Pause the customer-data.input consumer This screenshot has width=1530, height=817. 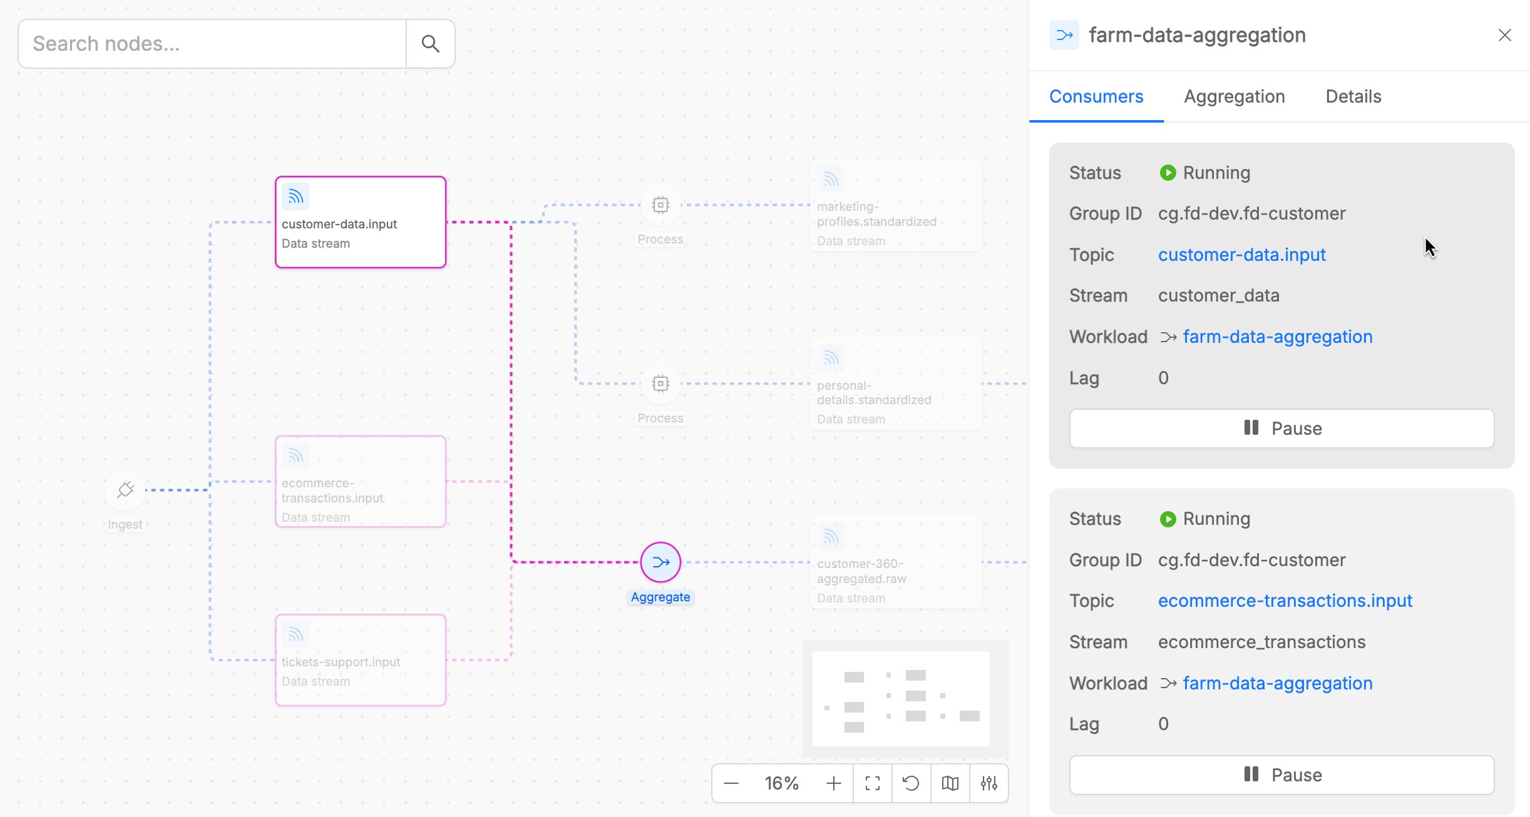1281,429
